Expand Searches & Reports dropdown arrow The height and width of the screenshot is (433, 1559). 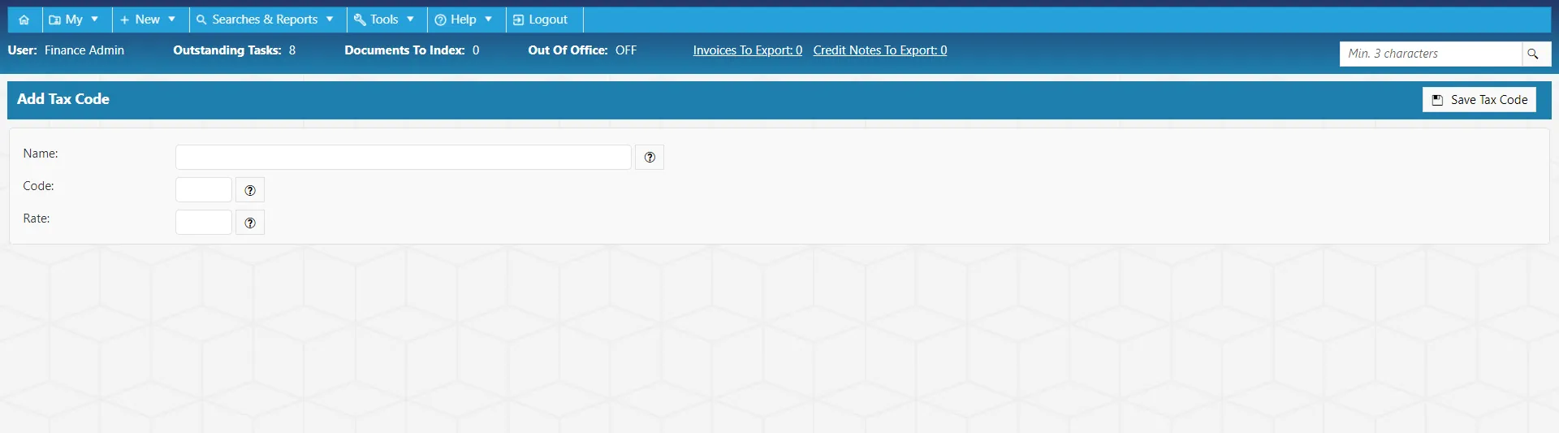(330, 19)
